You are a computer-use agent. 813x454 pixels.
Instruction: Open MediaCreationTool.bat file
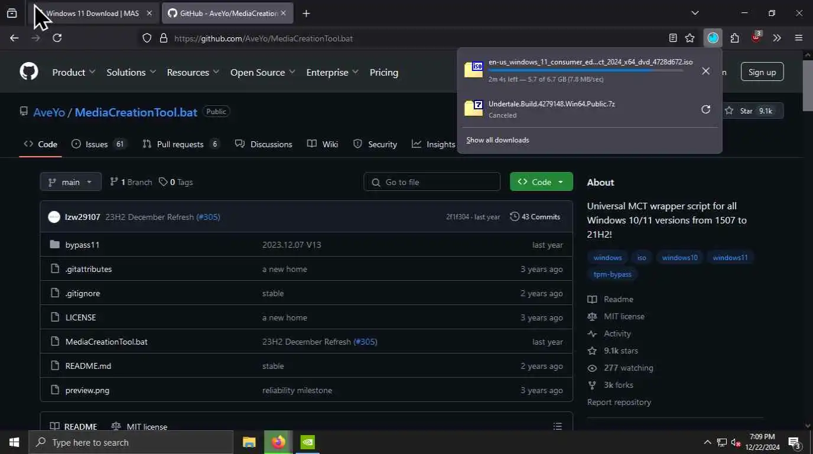106,342
